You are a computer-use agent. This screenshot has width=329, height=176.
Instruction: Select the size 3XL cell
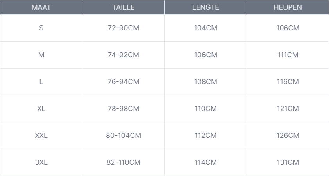pos(41,162)
